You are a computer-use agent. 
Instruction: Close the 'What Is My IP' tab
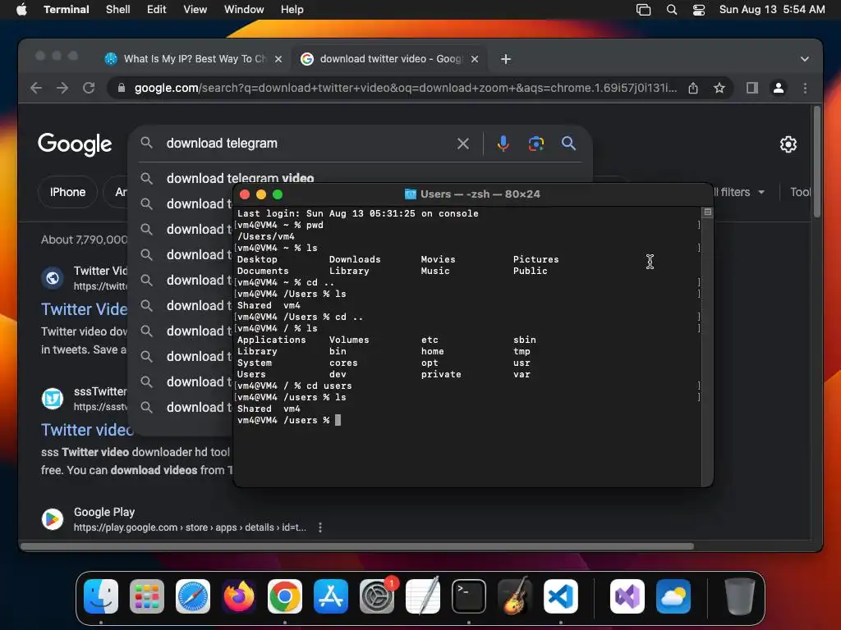coord(278,59)
